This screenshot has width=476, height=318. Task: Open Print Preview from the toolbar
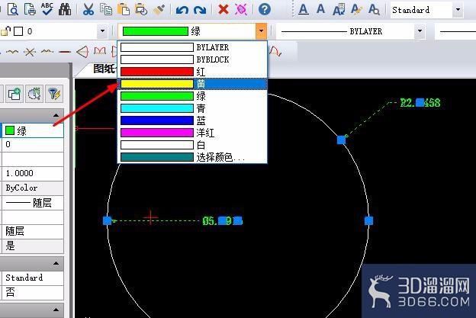[13, 9]
